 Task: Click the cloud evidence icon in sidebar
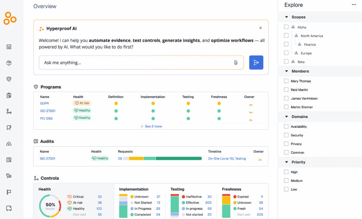coord(9,143)
